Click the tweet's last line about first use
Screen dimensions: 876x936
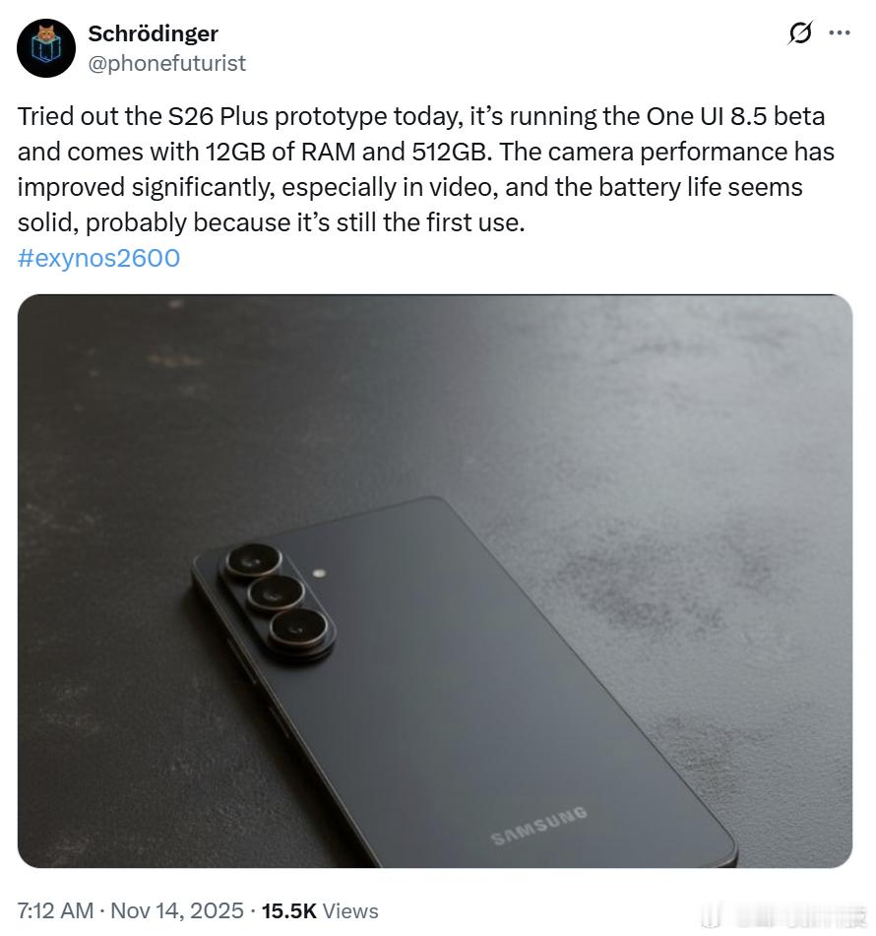tap(271, 222)
